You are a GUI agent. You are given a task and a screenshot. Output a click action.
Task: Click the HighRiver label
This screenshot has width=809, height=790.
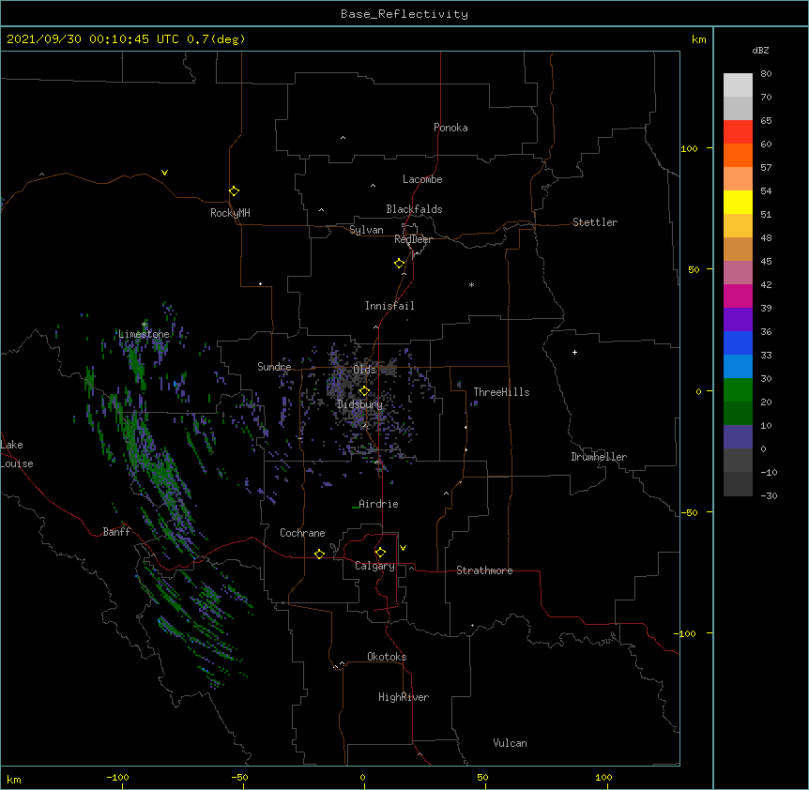[x=404, y=697]
